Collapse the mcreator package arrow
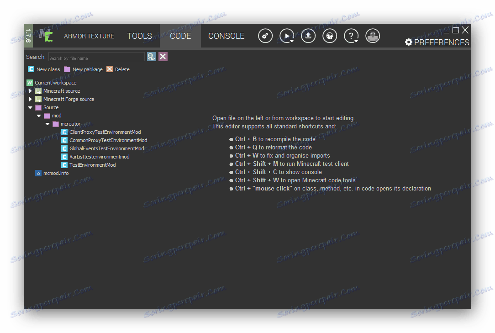495x333 pixels. pyautogui.click(x=47, y=124)
